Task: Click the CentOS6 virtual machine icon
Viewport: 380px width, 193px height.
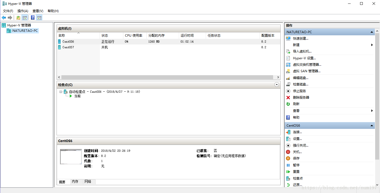Action: 59,42
